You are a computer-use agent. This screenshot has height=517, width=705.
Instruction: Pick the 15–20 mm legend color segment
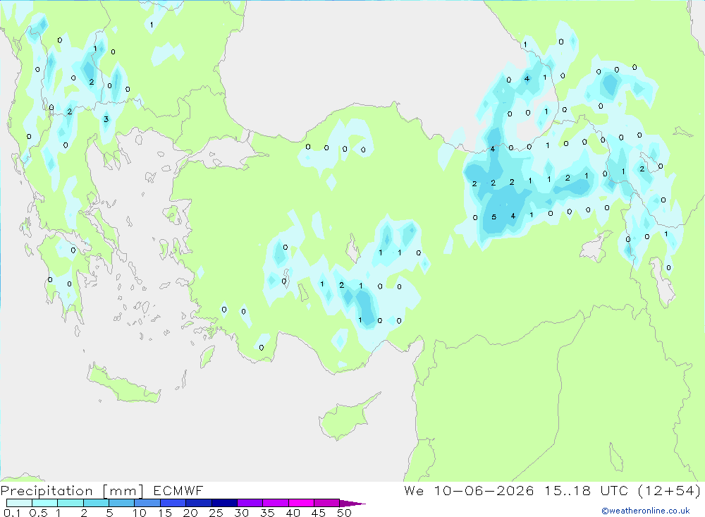[173, 503]
